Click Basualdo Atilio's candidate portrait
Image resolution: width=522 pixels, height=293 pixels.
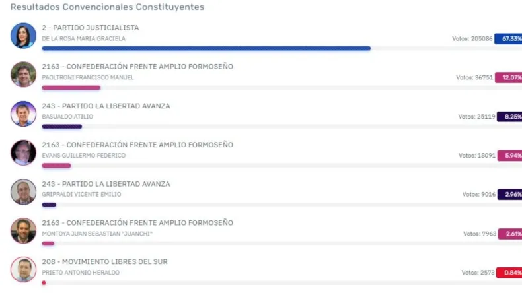click(x=23, y=114)
